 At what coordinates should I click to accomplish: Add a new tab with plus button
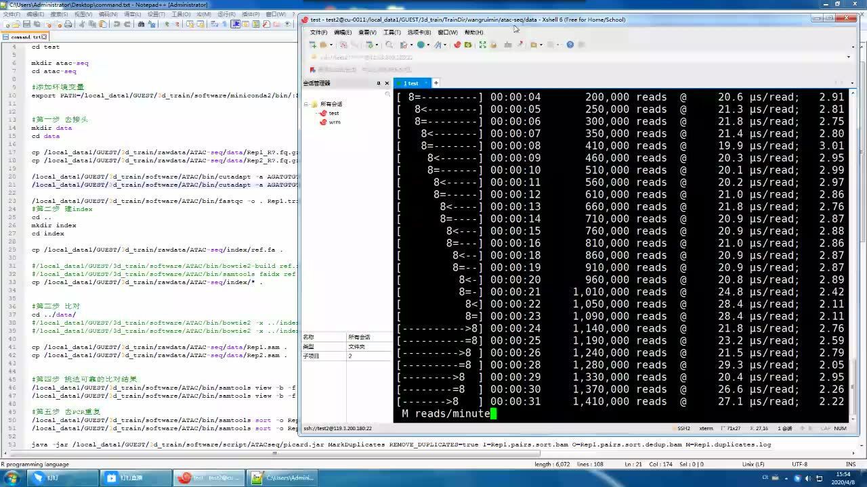click(x=436, y=83)
